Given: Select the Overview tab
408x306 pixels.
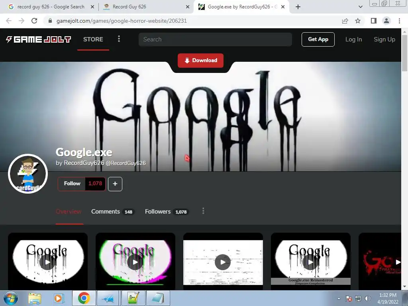Looking at the screenshot, I should point(69,212).
